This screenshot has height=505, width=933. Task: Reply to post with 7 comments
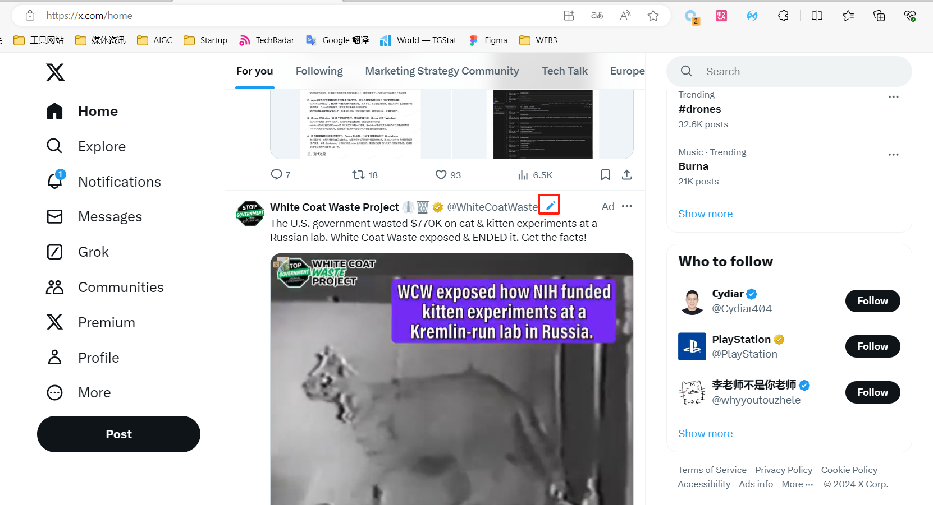pos(276,175)
